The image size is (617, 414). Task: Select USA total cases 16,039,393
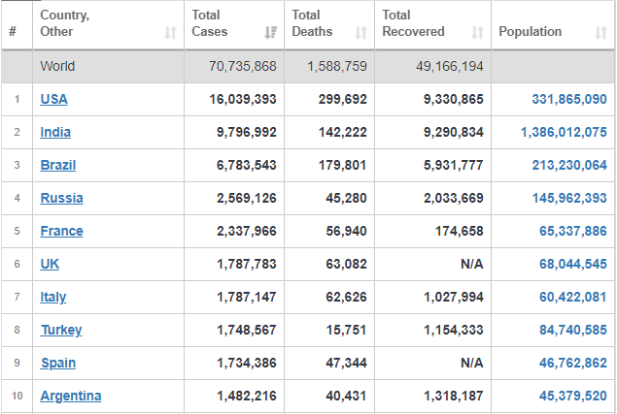(242, 99)
